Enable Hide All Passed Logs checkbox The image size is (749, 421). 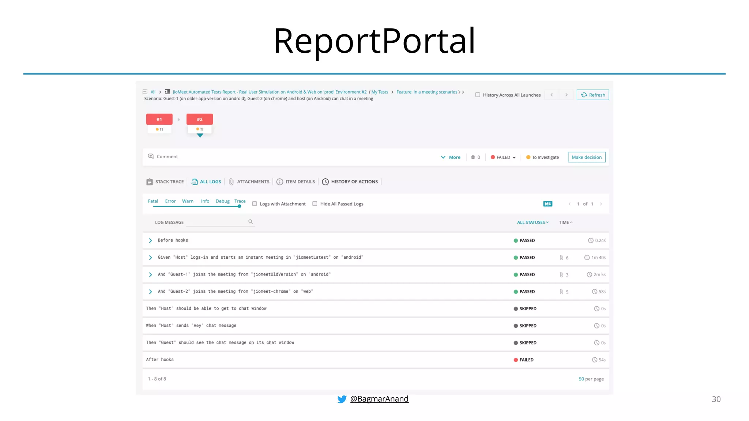pos(315,204)
